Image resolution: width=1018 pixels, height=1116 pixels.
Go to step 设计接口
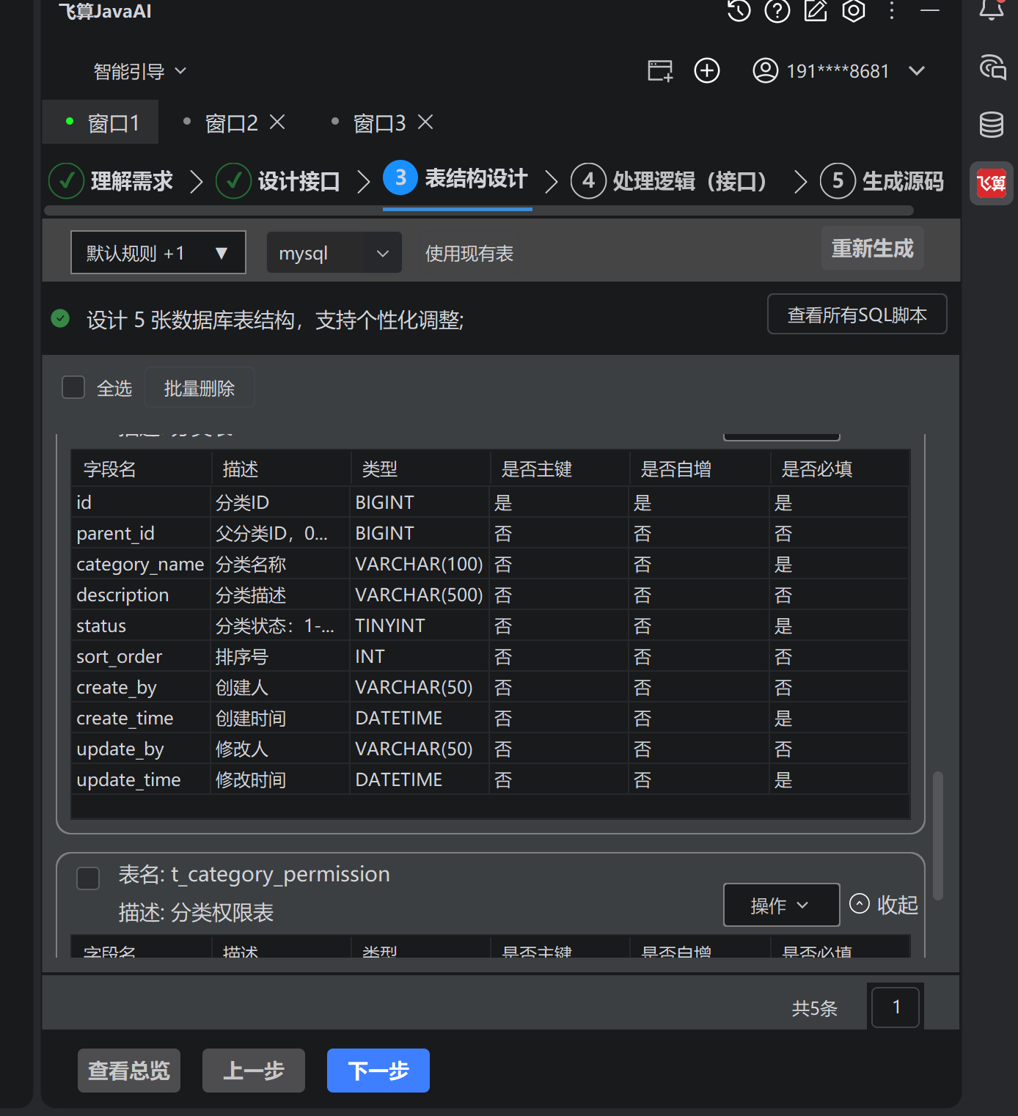pyautogui.click(x=278, y=180)
